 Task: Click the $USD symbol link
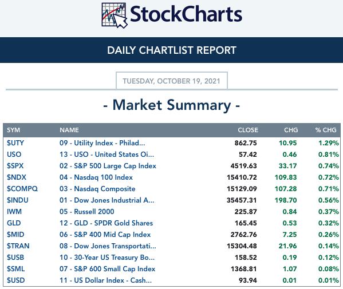(x=16, y=280)
